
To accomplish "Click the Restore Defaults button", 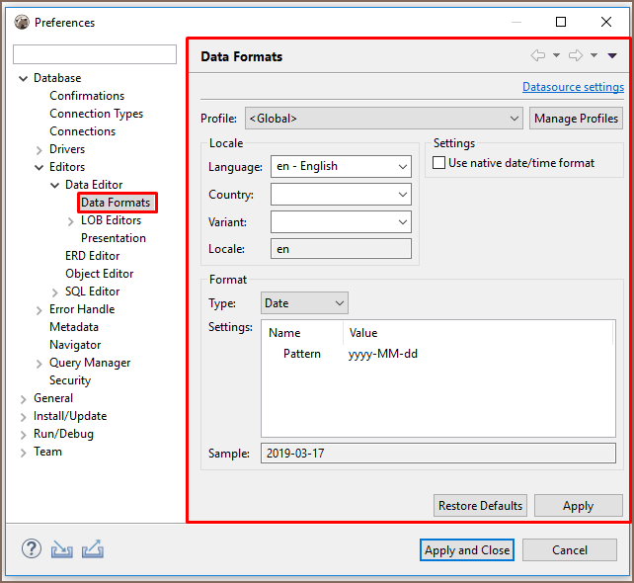I will pyautogui.click(x=480, y=505).
